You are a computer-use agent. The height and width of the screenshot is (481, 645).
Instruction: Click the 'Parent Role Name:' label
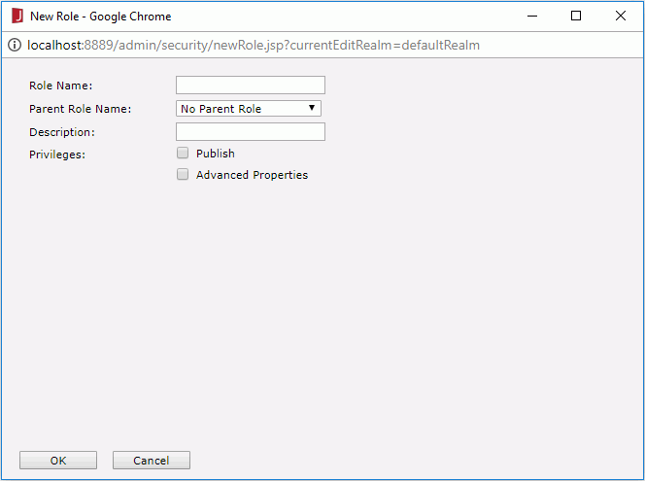click(x=81, y=109)
